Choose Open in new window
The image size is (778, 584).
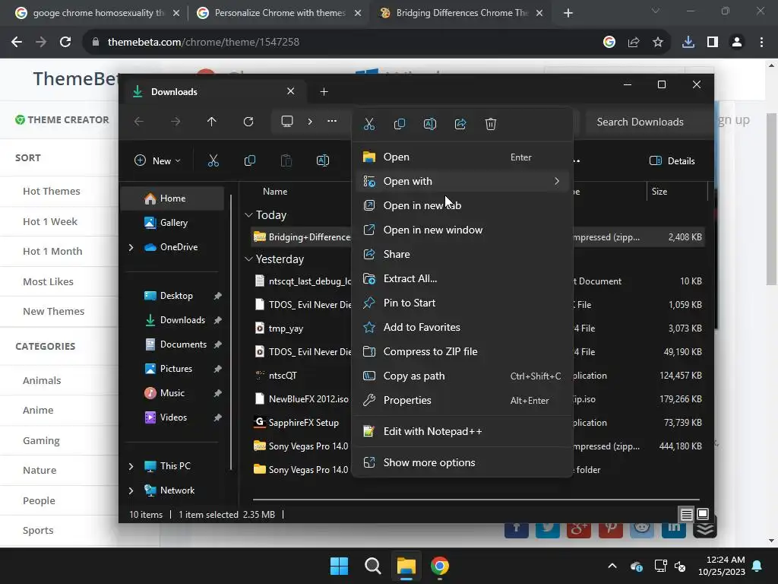click(463, 230)
